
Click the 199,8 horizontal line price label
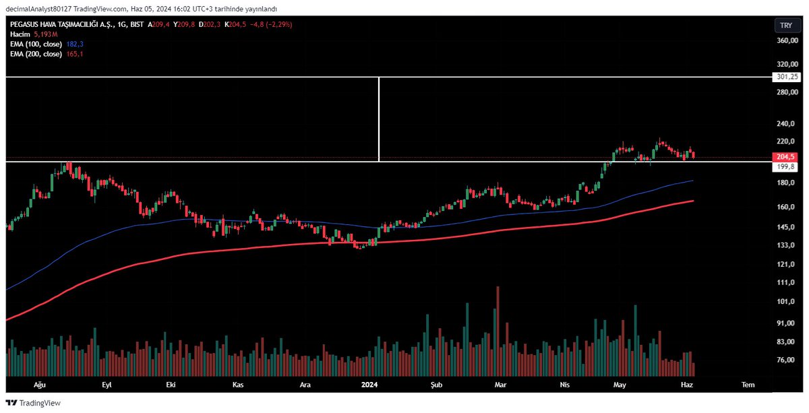point(785,166)
